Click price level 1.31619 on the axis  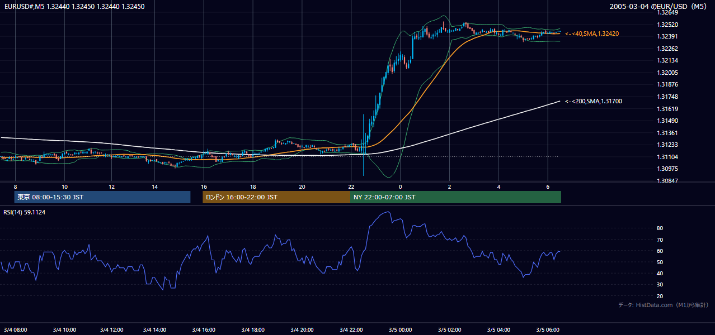(667, 109)
